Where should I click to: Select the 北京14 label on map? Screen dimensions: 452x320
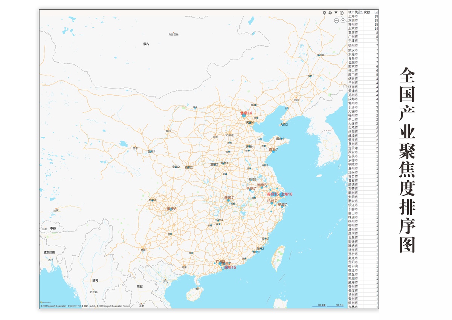click(246, 113)
